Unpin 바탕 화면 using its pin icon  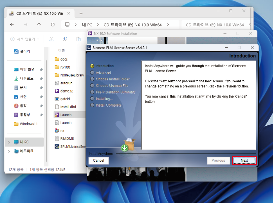coord(41,70)
